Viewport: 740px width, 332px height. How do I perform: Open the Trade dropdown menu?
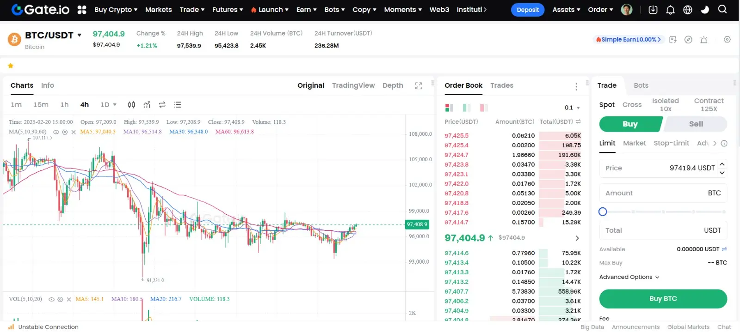(192, 10)
